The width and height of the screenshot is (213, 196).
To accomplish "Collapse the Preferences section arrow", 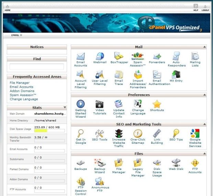I will (205, 95).
